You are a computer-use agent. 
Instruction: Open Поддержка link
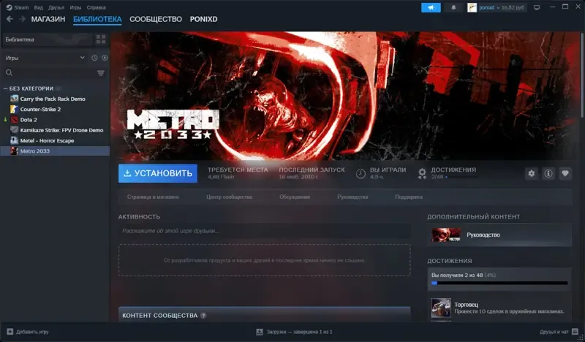[x=409, y=197]
